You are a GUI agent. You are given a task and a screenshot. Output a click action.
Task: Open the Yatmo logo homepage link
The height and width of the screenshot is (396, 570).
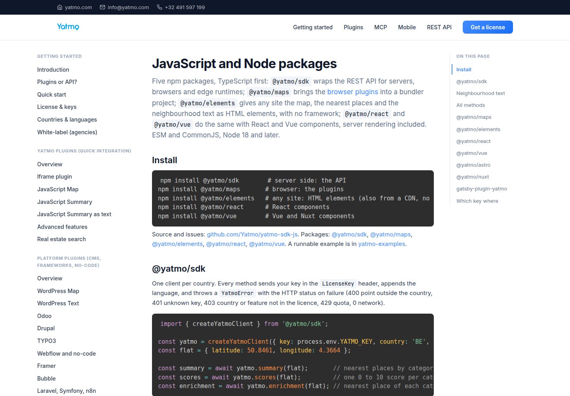[x=68, y=27]
